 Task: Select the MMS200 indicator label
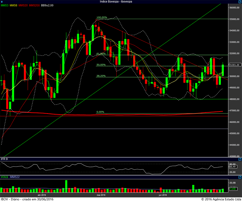pos(34,5)
